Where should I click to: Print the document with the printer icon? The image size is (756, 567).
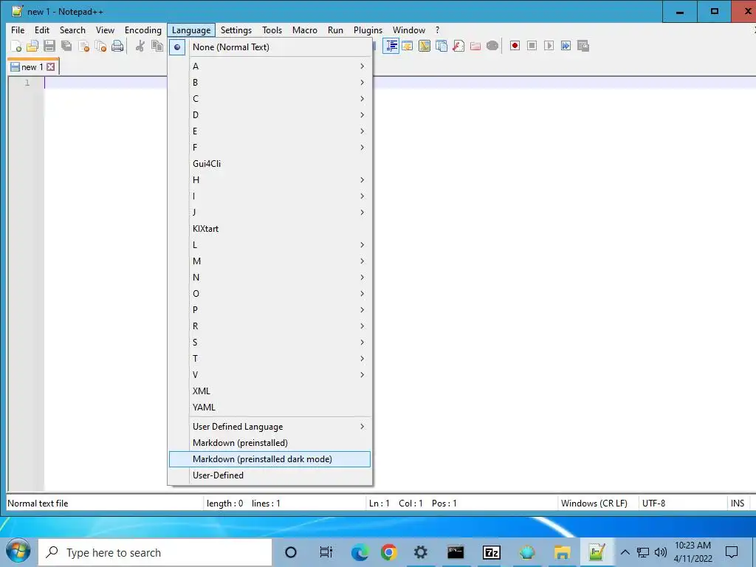117,47
